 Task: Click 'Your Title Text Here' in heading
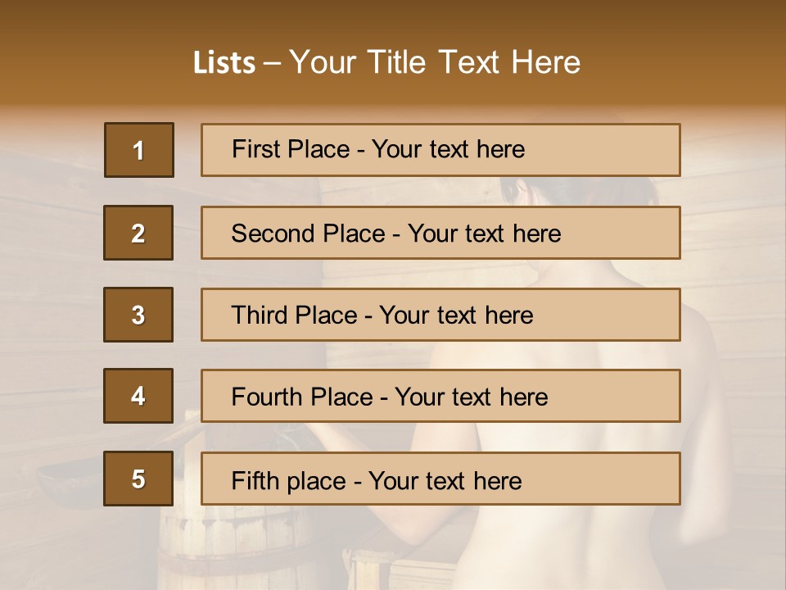point(435,62)
